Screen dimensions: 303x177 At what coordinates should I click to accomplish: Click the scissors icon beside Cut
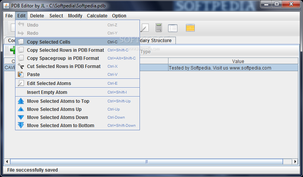tap(21, 66)
